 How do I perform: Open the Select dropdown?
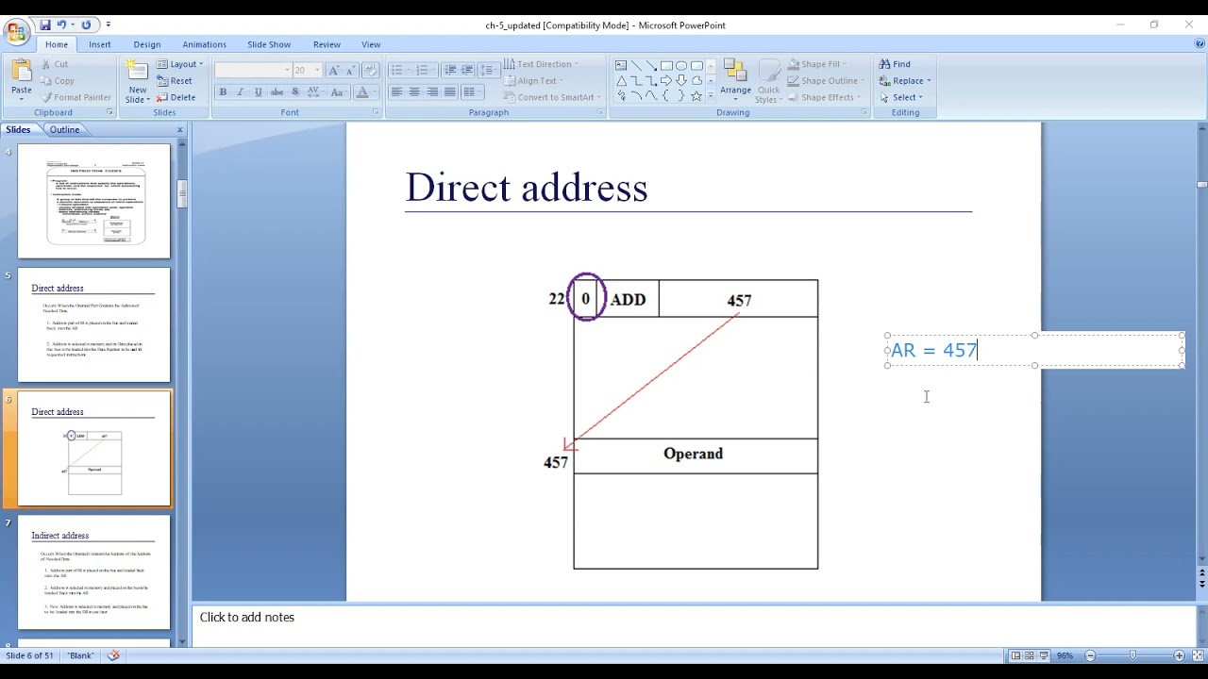904,97
